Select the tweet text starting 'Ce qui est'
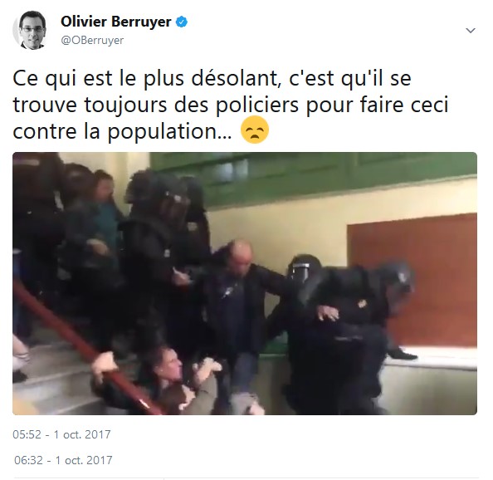Screen dimensions: 493x480 point(231,105)
